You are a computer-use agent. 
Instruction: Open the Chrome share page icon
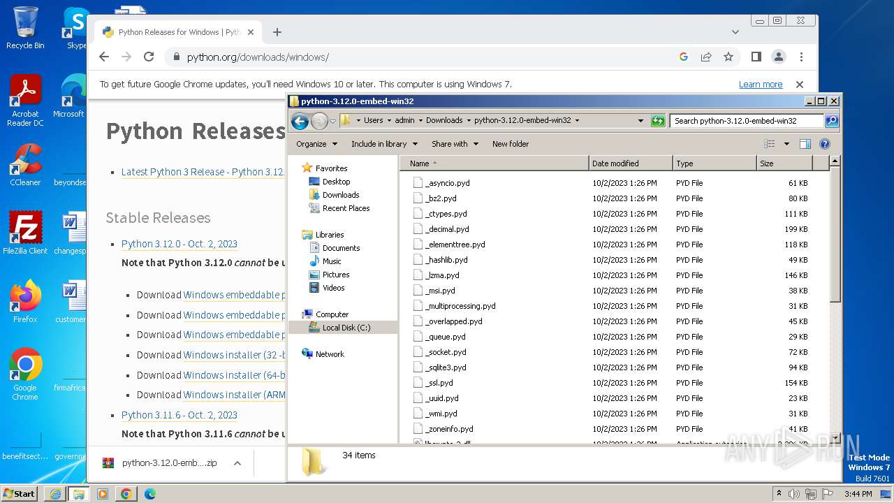pyautogui.click(x=706, y=57)
